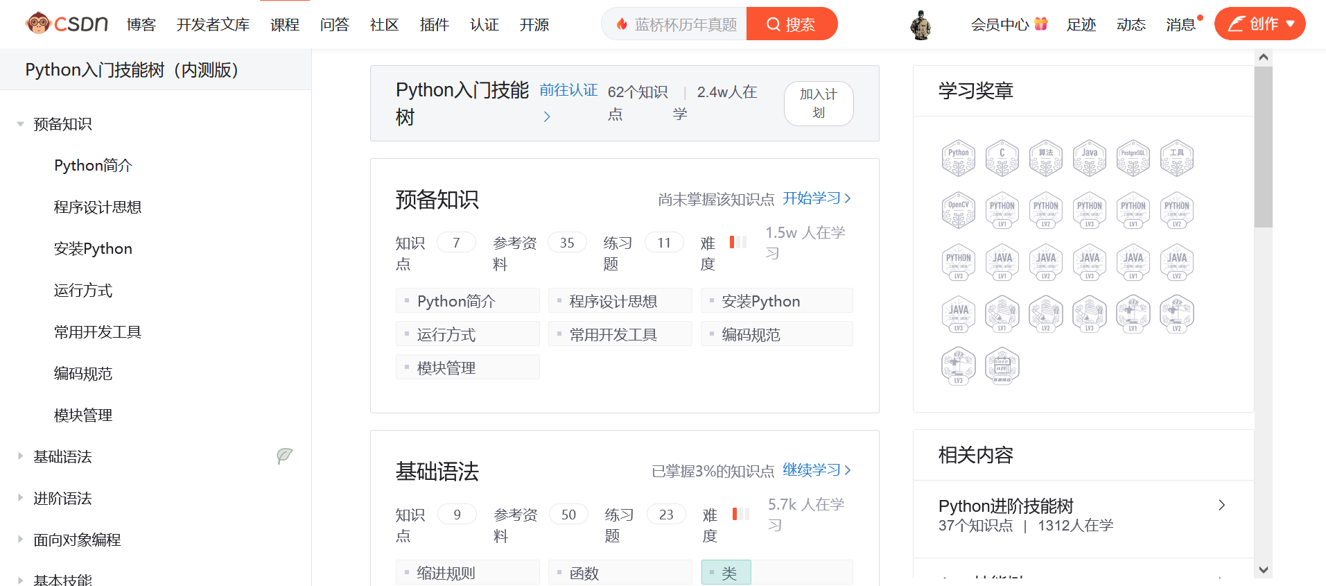1326x586 pixels.
Task: Expand the 基本技能 tree section
Action: tap(20, 580)
